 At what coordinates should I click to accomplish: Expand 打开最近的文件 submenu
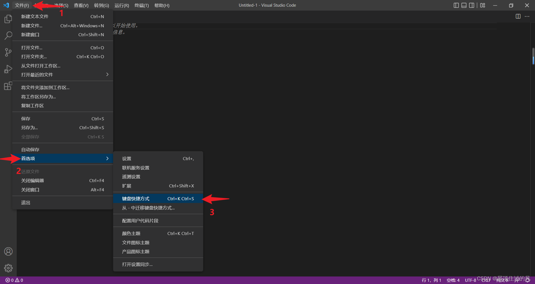click(63, 75)
